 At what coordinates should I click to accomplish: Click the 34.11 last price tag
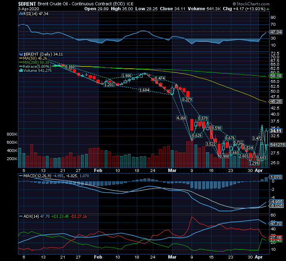point(276,131)
